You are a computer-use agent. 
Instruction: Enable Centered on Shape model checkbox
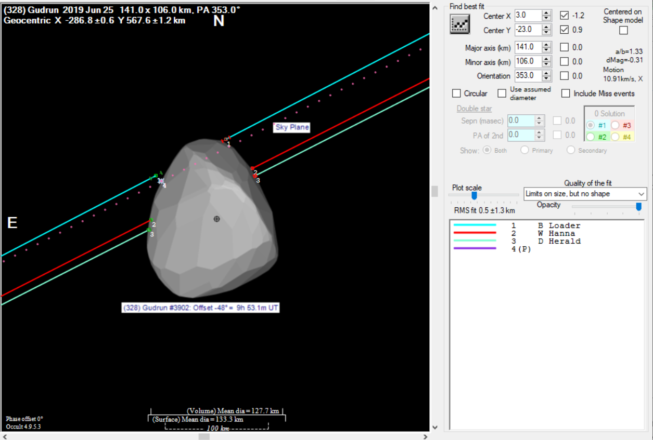tap(623, 30)
